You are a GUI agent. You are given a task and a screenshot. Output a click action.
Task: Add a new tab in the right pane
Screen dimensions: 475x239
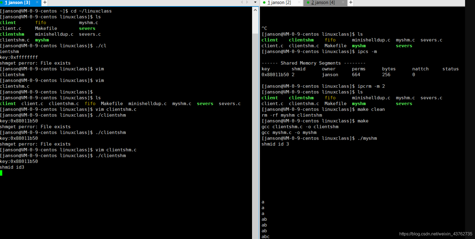coord(351,3)
